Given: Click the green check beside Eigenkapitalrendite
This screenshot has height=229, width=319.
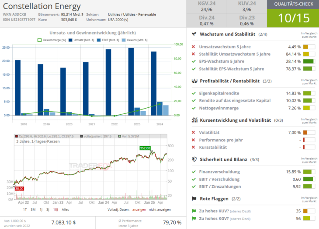Looking at the screenshot, I should 194,93.
